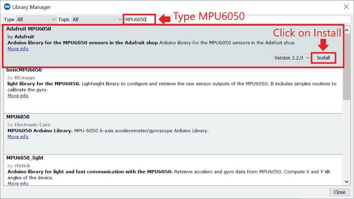Open More info link for basicMPU6050
This screenshot has height=199, width=354.
(18, 96)
